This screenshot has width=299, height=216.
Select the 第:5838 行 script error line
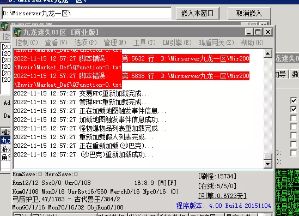132,80
